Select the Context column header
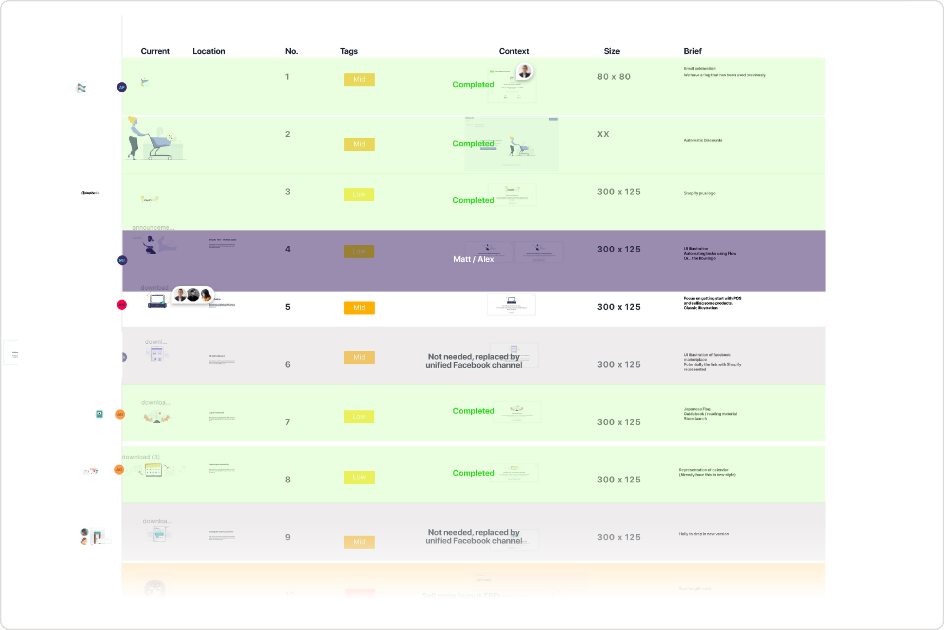 pyautogui.click(x=514, y=51)
